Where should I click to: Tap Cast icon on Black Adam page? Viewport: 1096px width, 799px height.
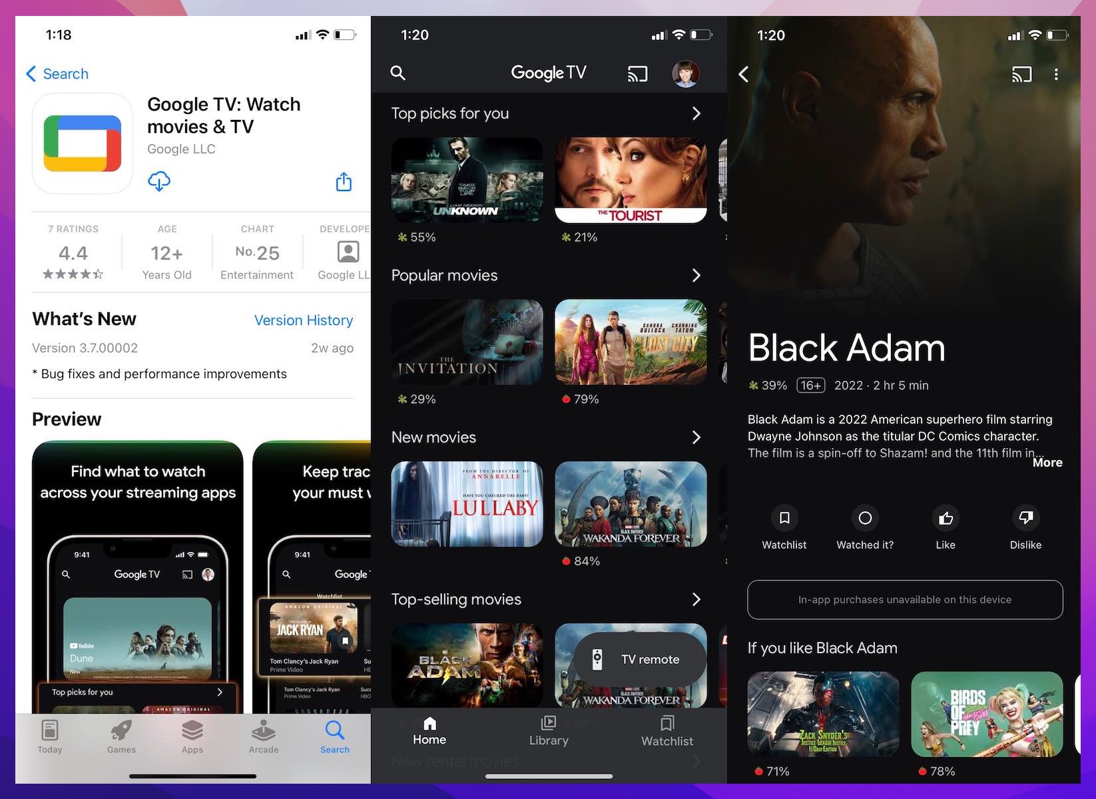pos(1021,74)
